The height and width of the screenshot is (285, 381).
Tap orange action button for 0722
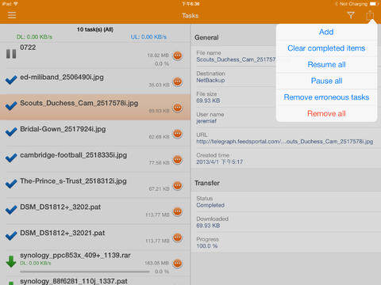pyautogui.click(x=178, y=55)
